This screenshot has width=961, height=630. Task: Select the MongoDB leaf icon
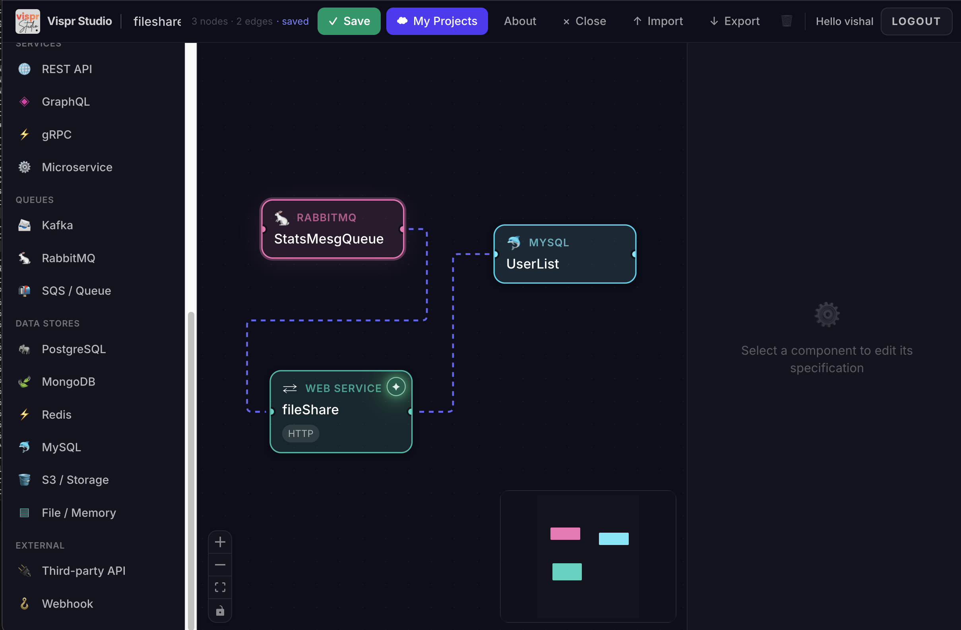25,382
